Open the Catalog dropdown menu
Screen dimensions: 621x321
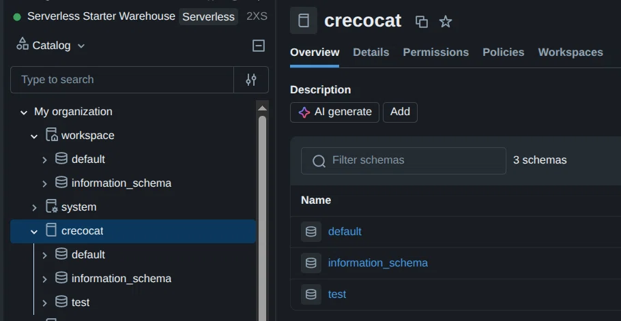pos(50,46)
